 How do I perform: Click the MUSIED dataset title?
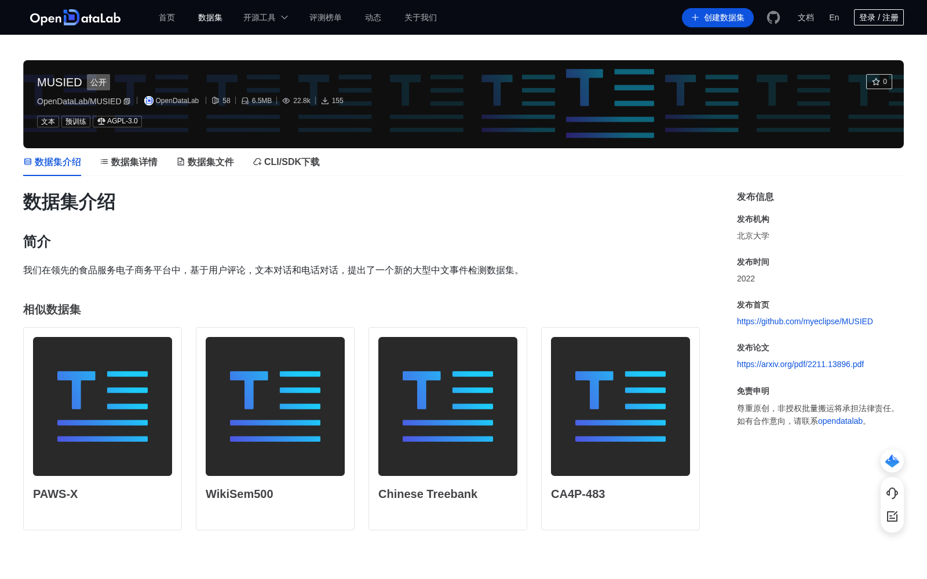coord(60,82)
